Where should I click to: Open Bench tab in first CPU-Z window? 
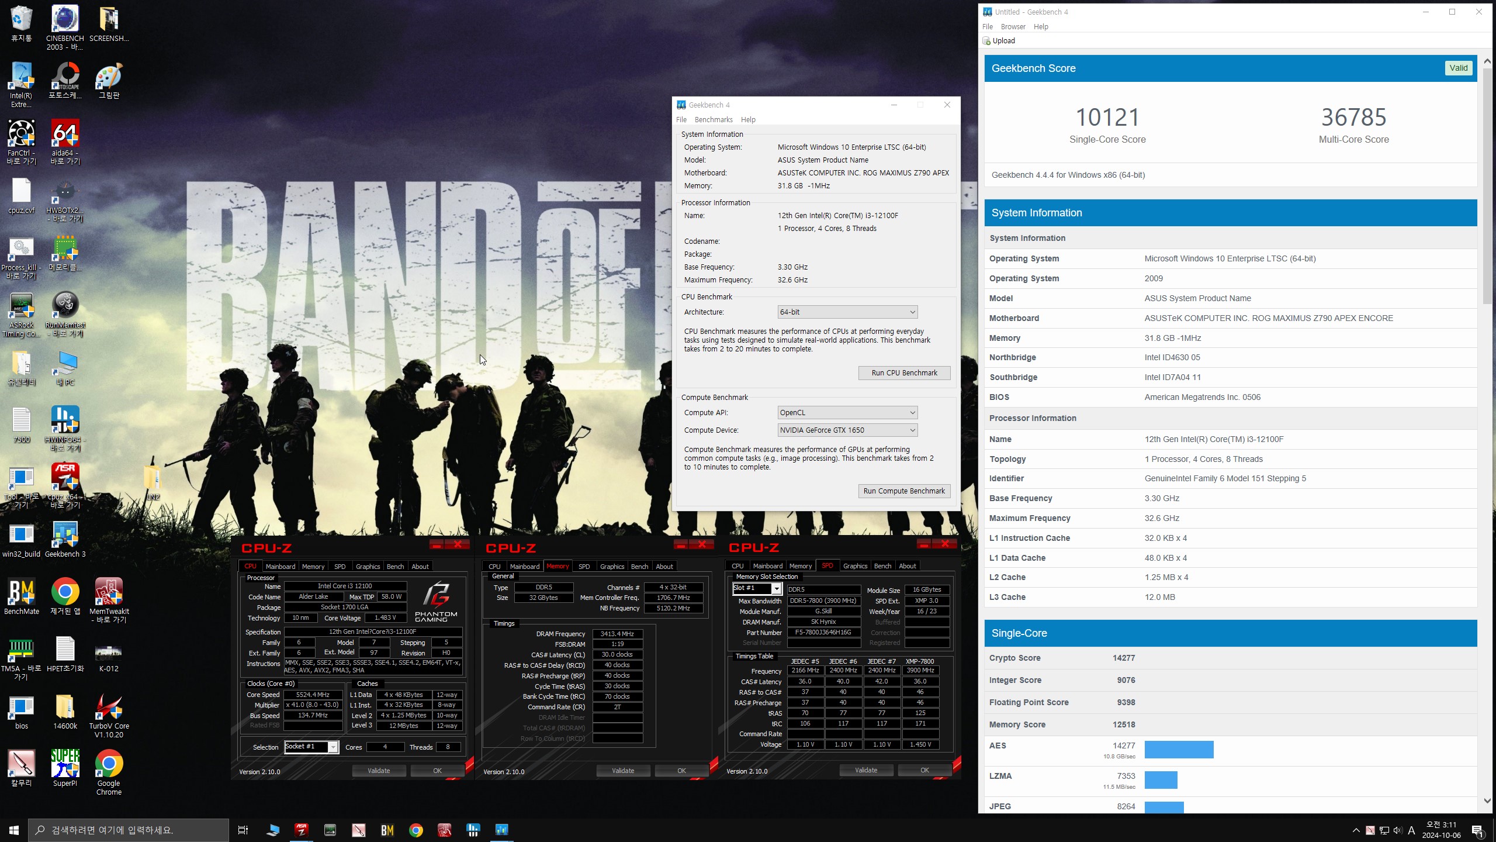pyautogui.click(x=395, y=566)
